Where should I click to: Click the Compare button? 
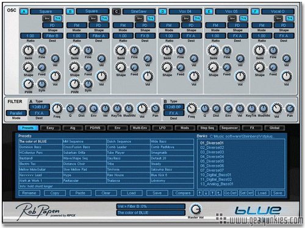click(183, 193)
